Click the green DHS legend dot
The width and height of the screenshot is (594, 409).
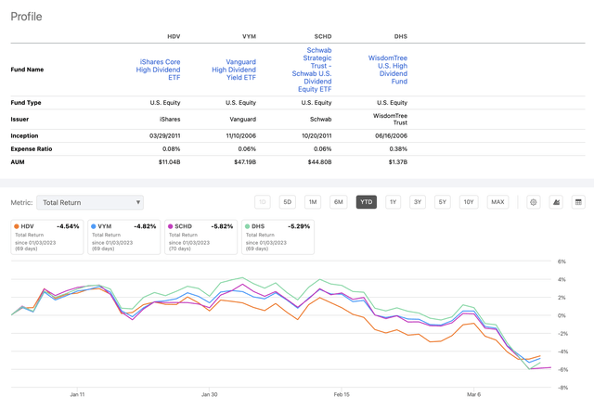pos(248,226)
